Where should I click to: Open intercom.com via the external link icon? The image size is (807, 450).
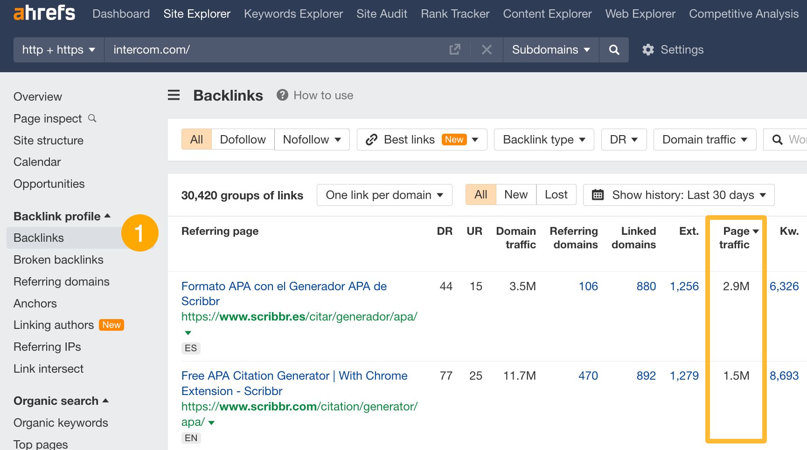tap(454, 49)
